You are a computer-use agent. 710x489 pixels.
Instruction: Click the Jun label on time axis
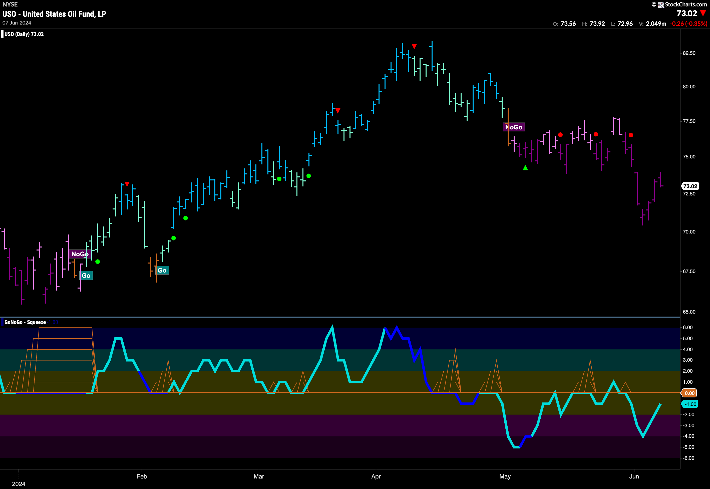click(634, 476)
